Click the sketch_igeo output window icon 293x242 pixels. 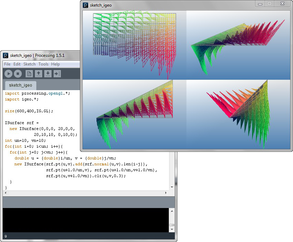tap(85, 5)
